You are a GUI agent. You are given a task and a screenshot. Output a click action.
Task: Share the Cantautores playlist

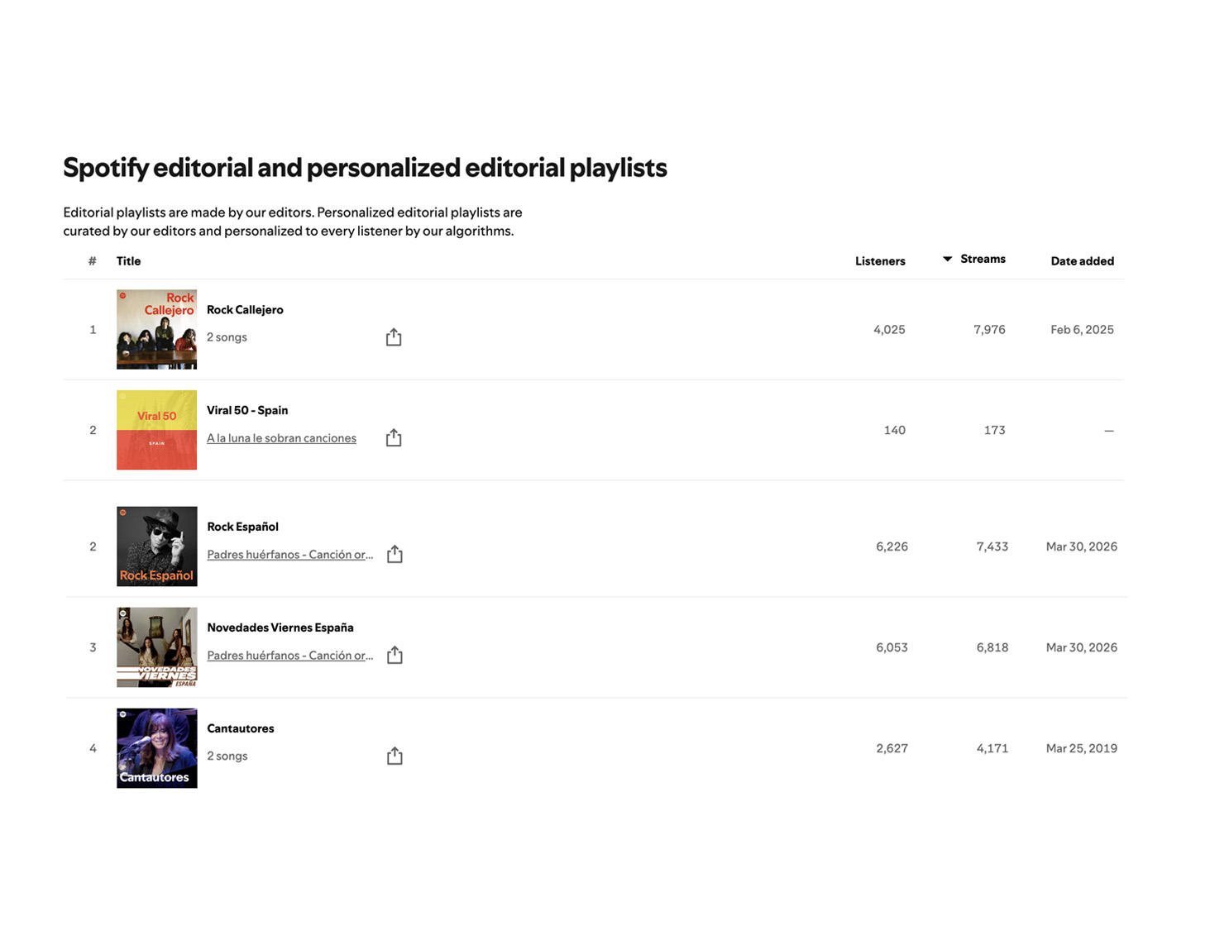click(395, 756)
